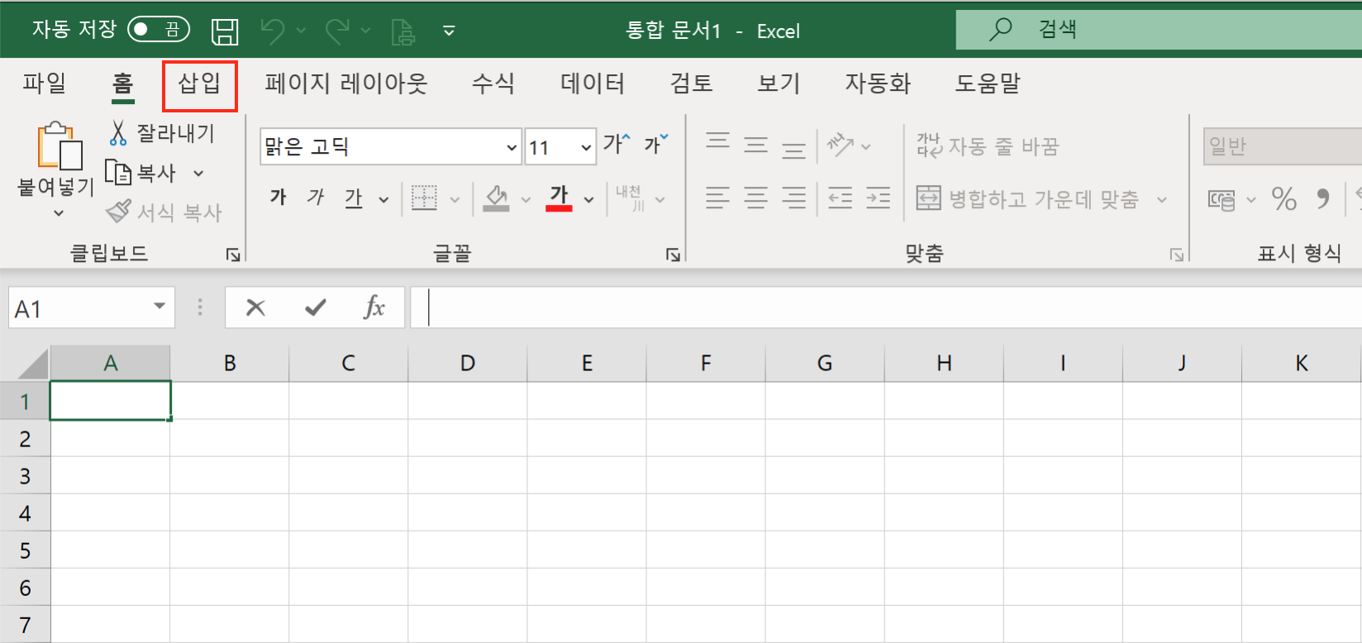Image resolution: width=1362 pixels, height=643 pixels.
Task: Toggle italic 가 formatting
Action: (x=316, y=197)
